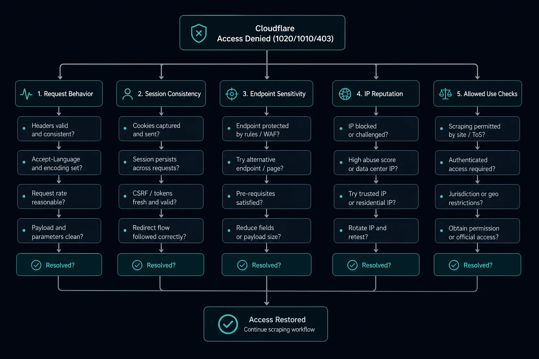Click Rotate IP and retest box

(376, 231)
